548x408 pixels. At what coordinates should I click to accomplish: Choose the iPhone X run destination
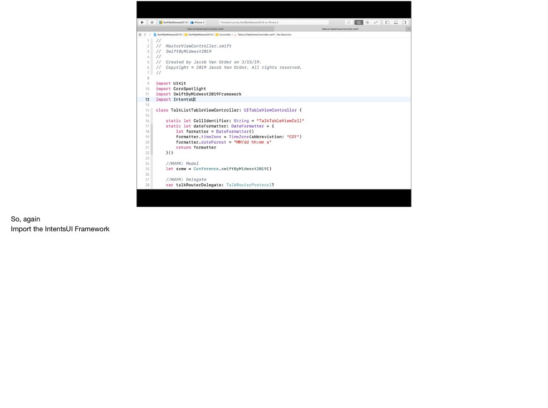[x=198, y=22]
